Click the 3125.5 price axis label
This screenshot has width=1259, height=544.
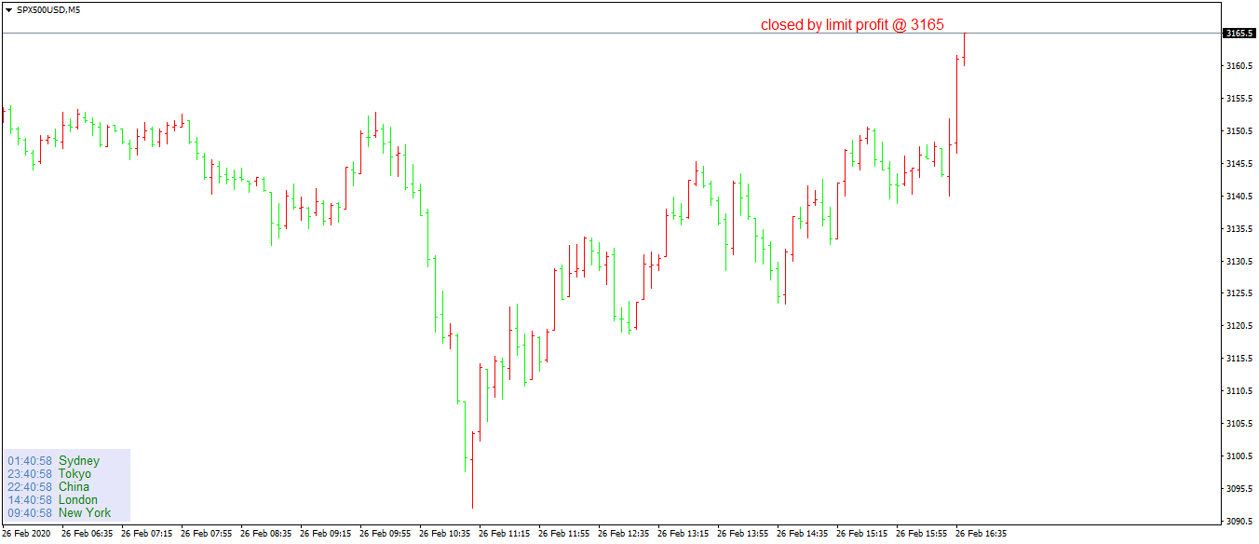coord(1238,294)
